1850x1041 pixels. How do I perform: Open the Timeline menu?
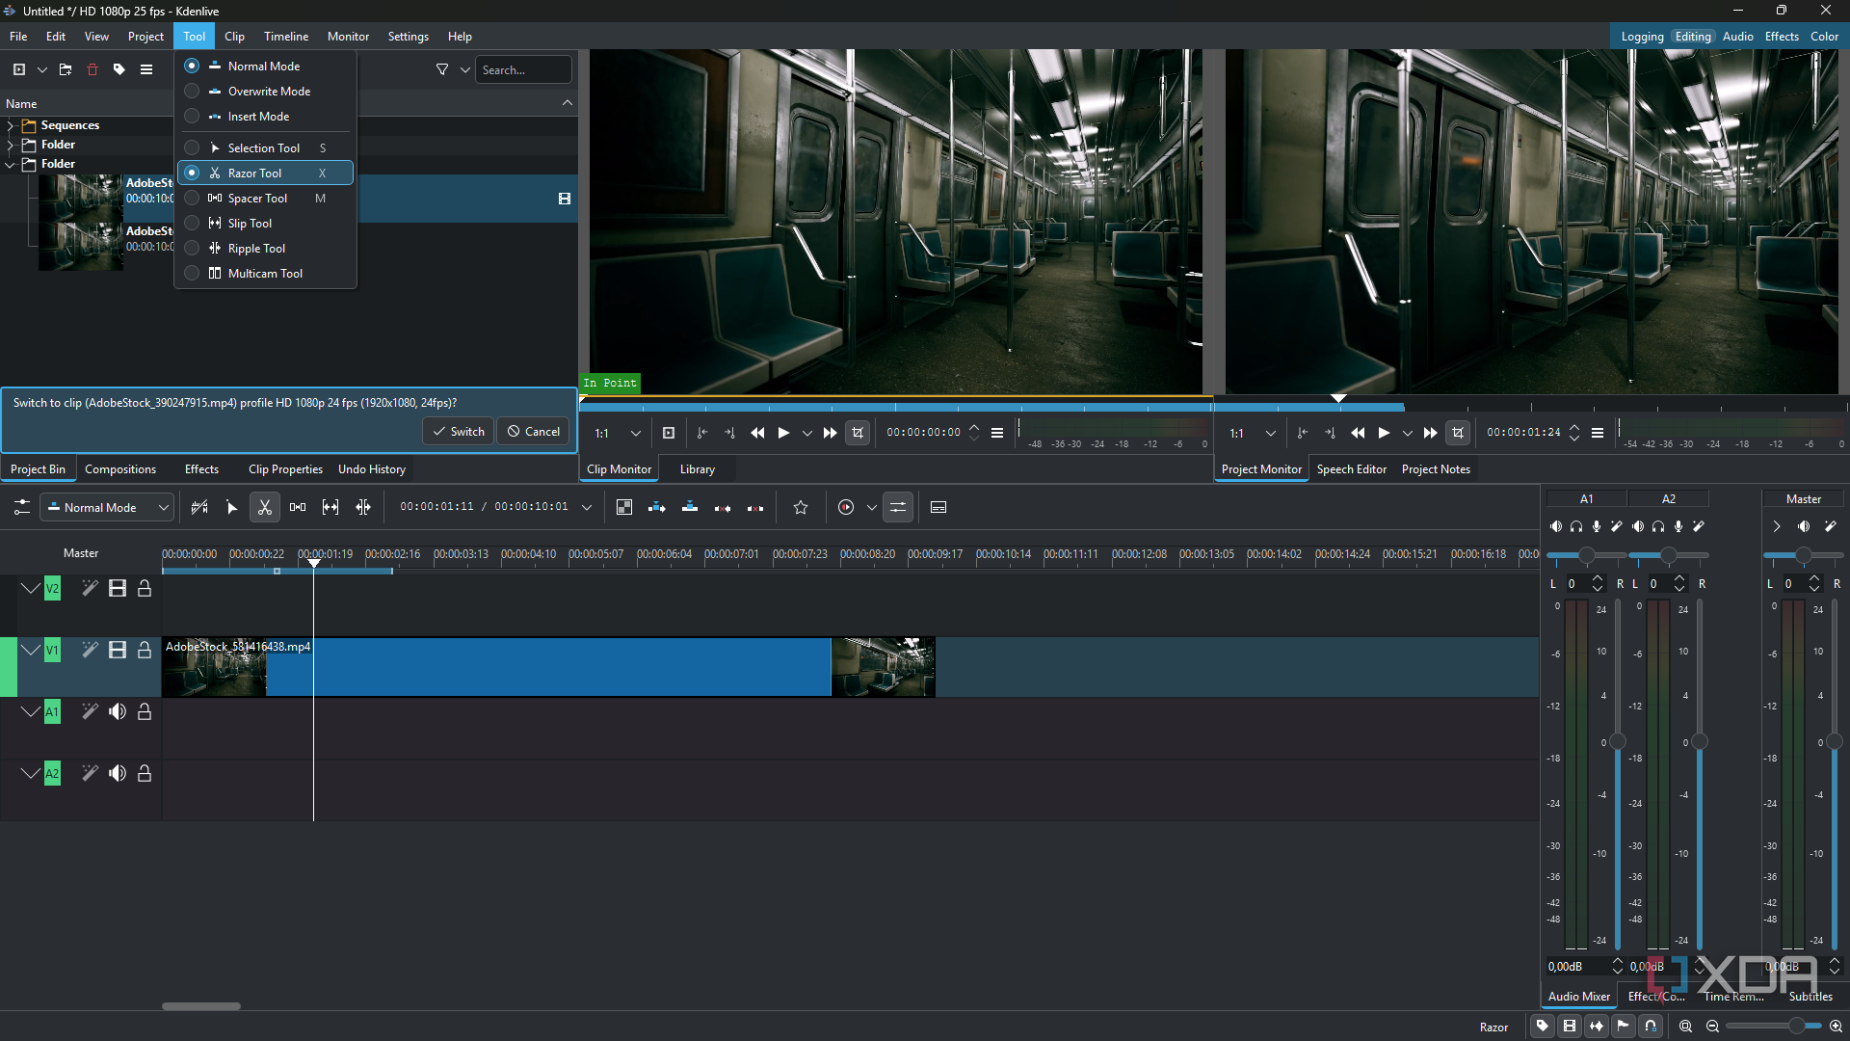286,37
